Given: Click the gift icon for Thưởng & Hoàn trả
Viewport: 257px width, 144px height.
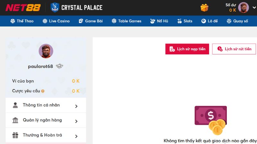Looking at the screenshot, I should coord(15,135).
